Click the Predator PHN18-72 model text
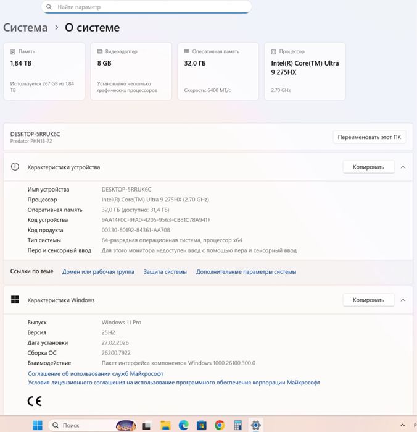This screenshot has width=417, height=432. (x=31, y=141)
